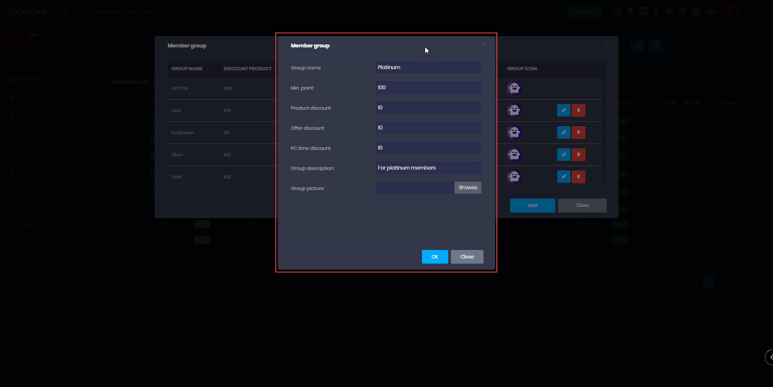Viewport: 773px width, 387px height.
Task: Delete the Gold group row
Action: tap(579, 176)
